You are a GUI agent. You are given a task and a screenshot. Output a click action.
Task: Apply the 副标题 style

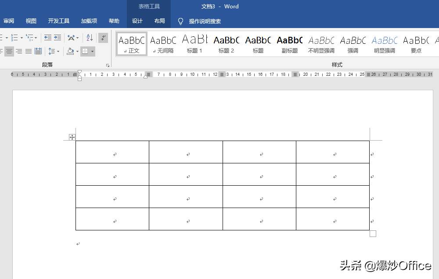click(x=289, y=44)
